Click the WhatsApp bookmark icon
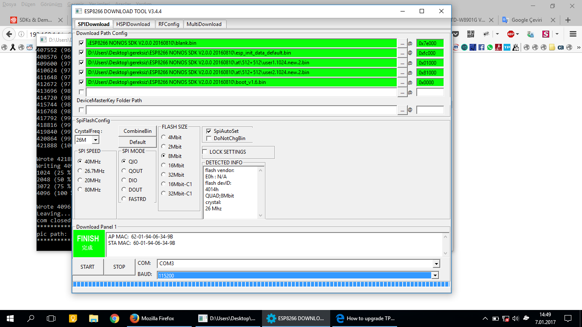Image resolution: width=582 pixels, height=327 pixels. pos(490,47)
